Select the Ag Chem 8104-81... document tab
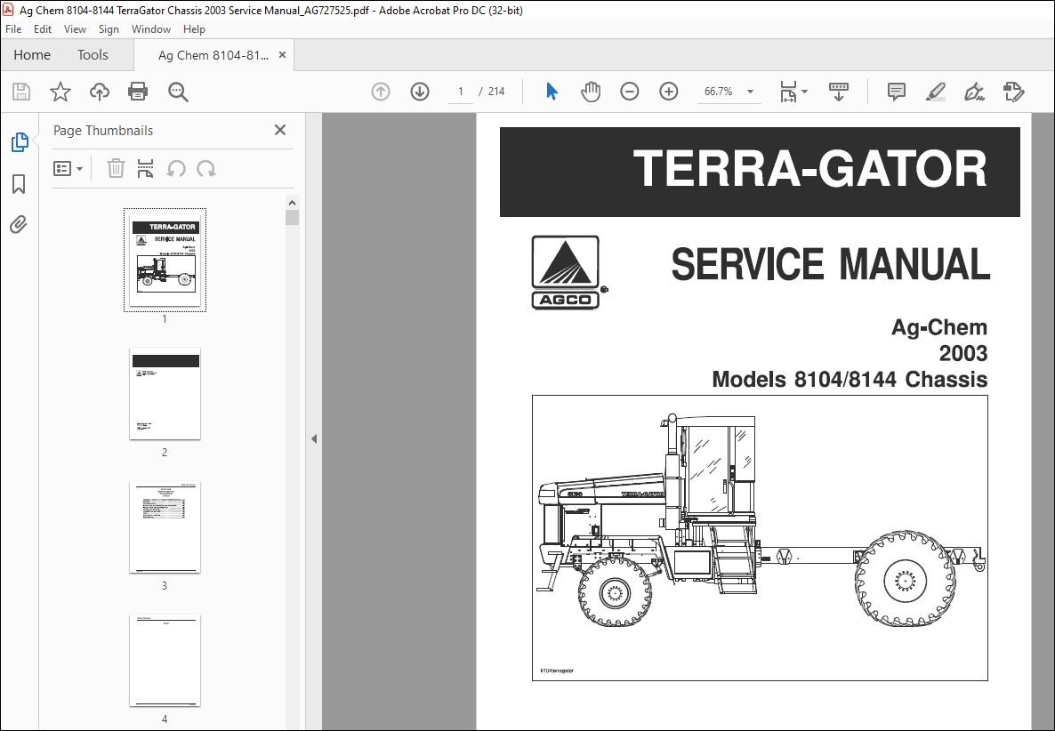 click(213, 55)
